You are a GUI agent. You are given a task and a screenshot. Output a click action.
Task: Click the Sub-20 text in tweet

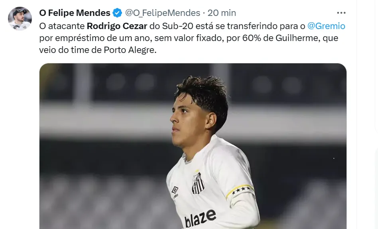click(178, 26)
